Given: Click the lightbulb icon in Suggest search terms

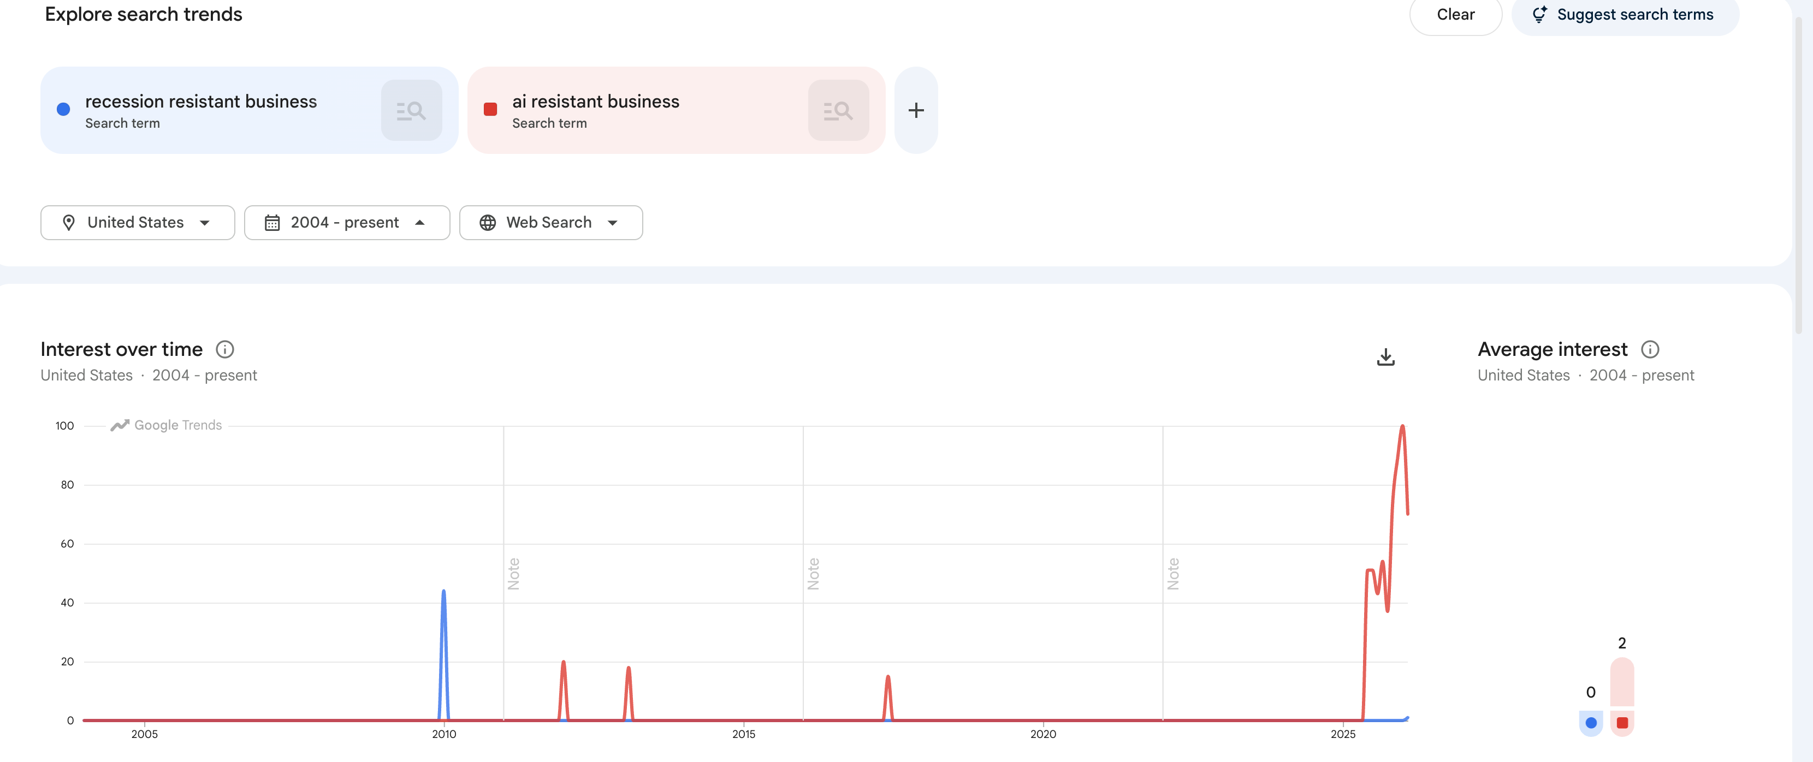Looking at the screenshot, I should coord(1539,14).
